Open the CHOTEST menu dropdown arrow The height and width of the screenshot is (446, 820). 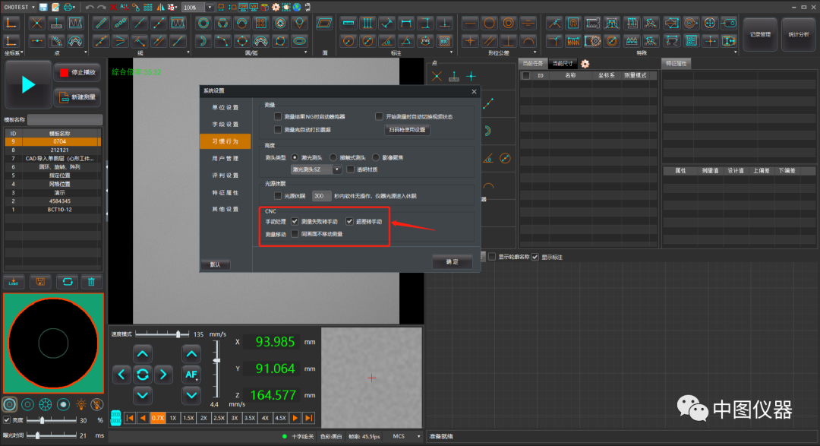click(x=33, y=8)
